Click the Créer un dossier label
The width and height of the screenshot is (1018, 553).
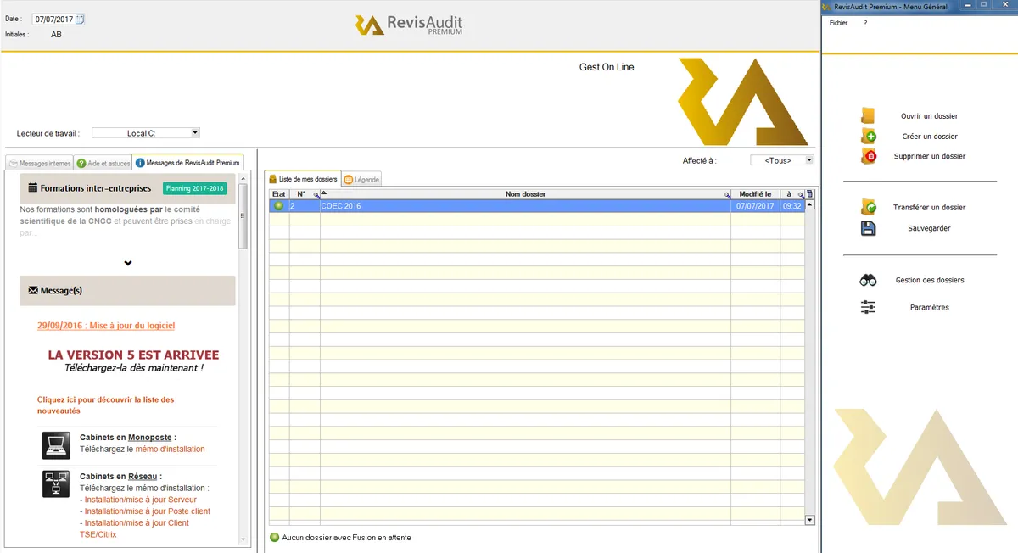[x=930, y=137]
